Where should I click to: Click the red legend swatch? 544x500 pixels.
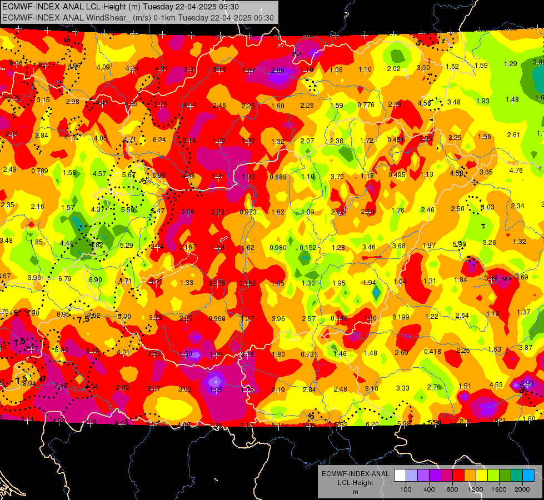coord(458,476)
